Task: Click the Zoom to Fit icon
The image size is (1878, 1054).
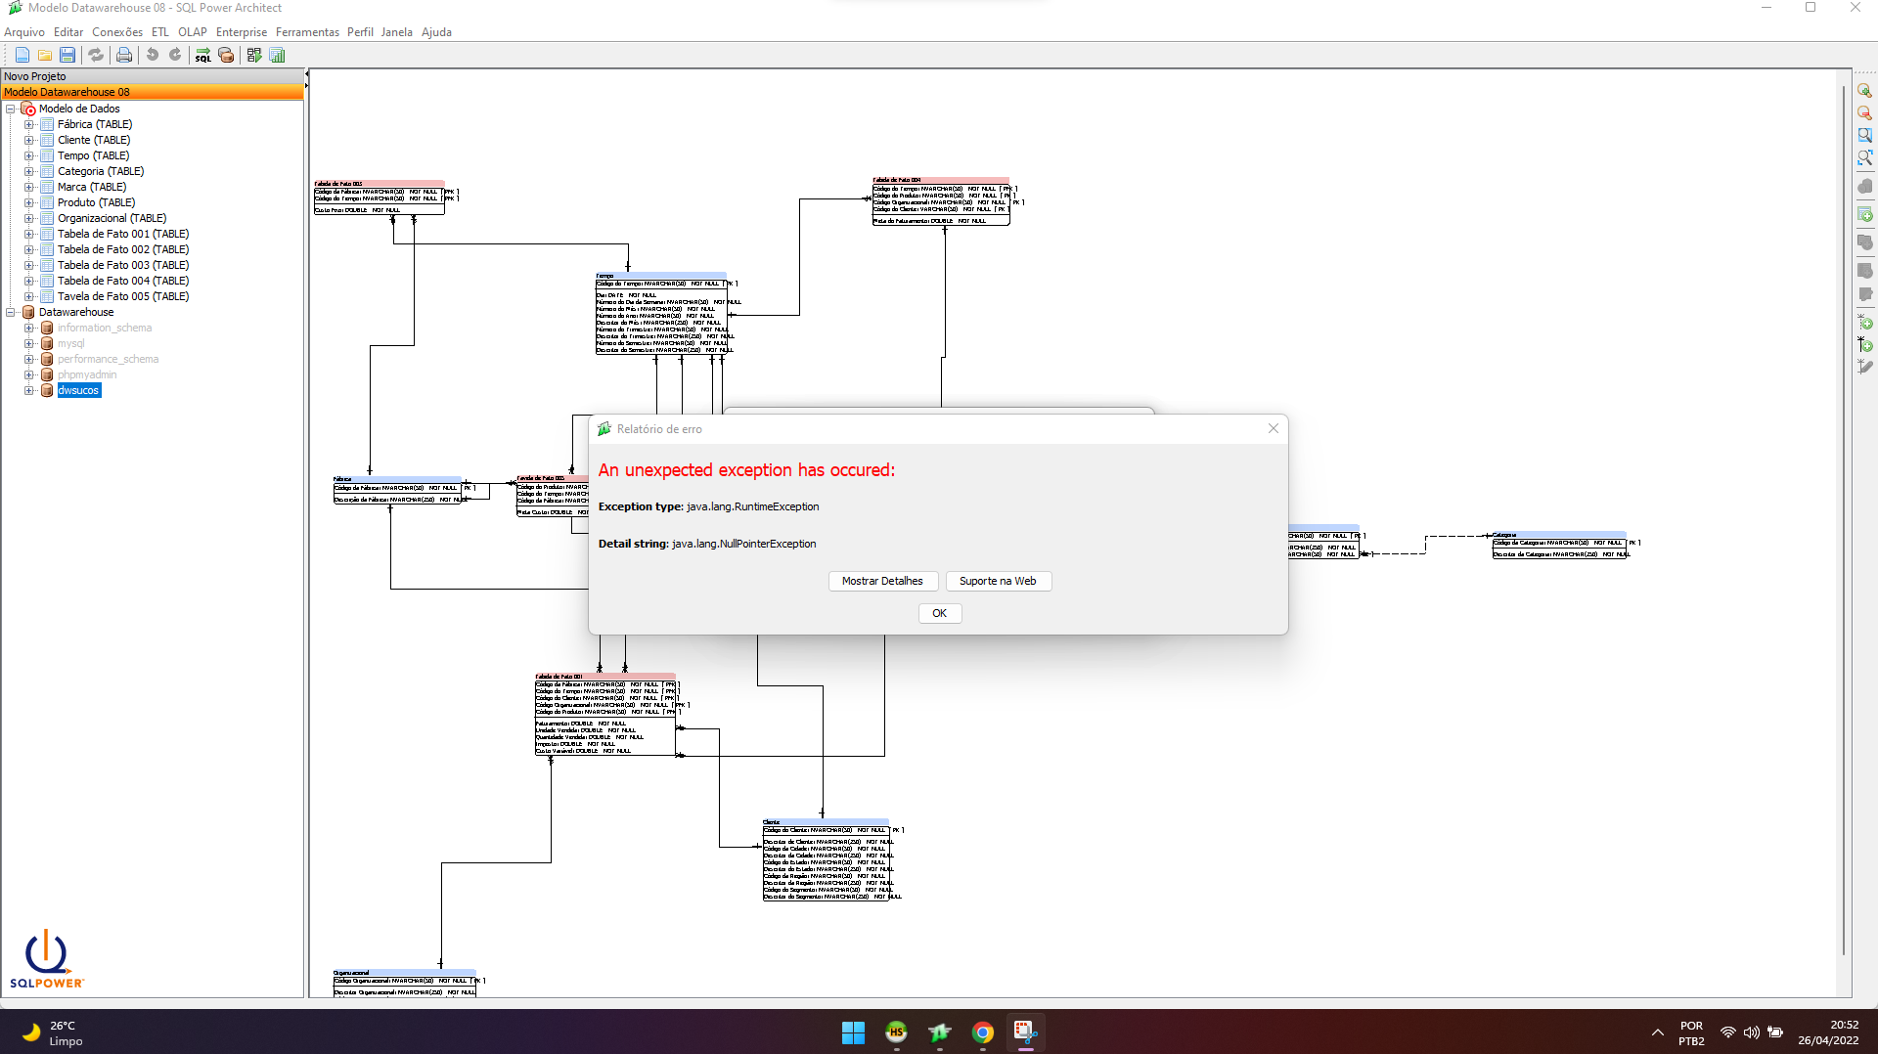Action: click(1864, 157)
